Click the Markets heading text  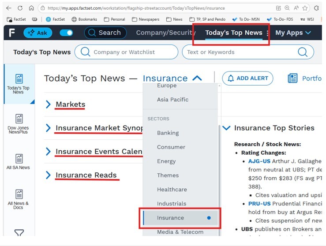click(71, 104)
